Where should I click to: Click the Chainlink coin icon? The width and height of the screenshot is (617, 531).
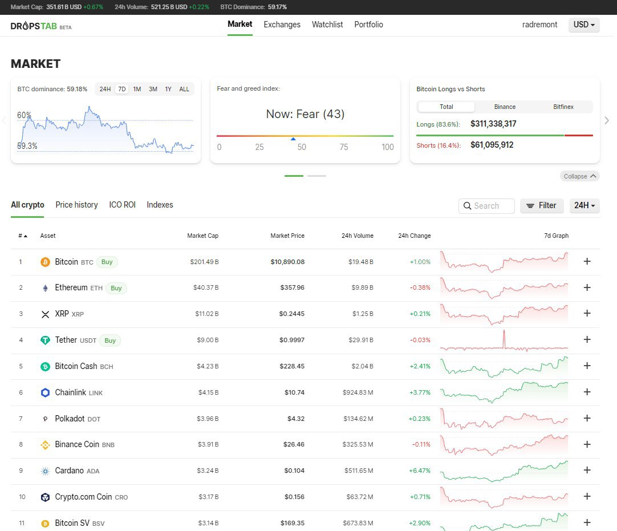[45, 393]
